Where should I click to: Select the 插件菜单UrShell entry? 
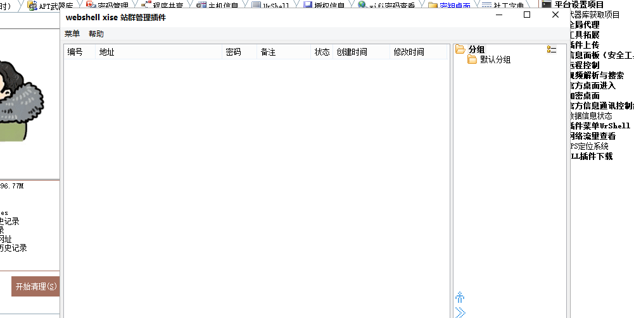coord(600,126)
